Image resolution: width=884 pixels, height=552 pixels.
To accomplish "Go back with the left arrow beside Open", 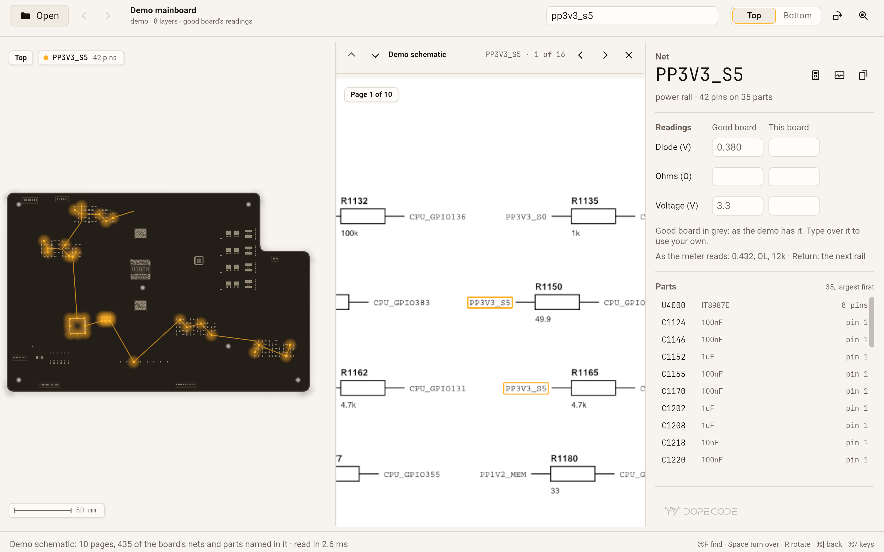I will point(84,16).
